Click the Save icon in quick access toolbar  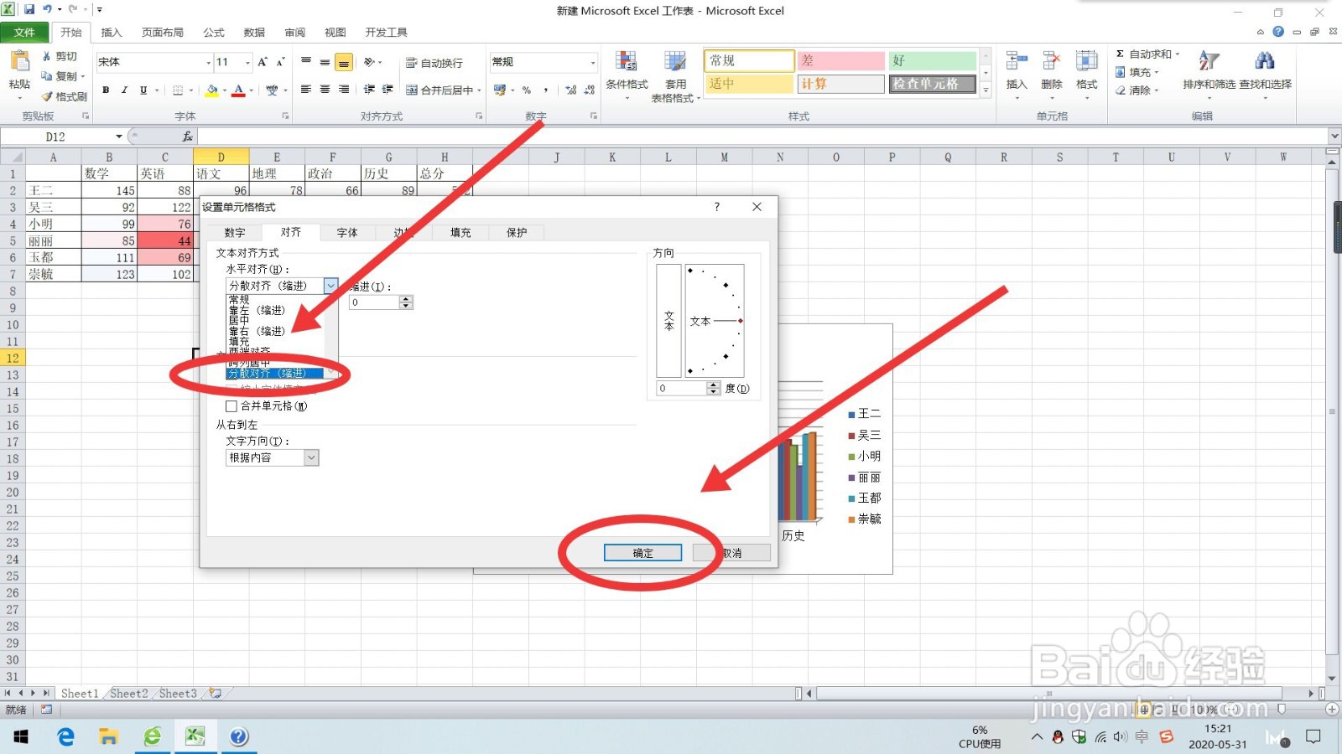[x=29, y=9]
